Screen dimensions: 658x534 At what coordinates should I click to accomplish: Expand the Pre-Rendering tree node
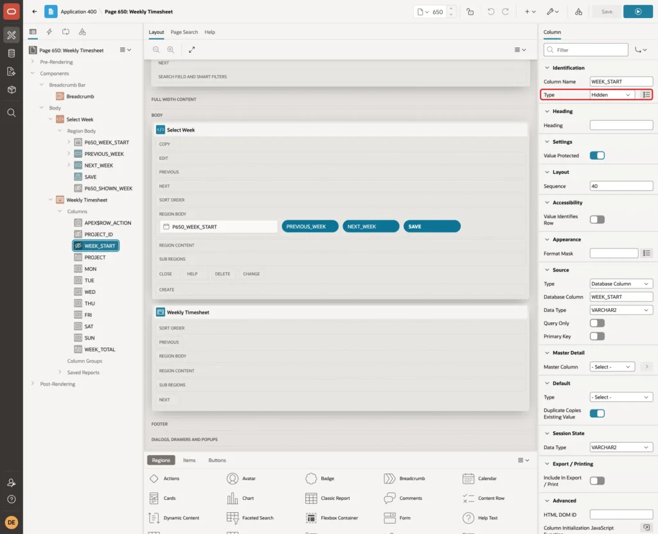coord(33,62)
